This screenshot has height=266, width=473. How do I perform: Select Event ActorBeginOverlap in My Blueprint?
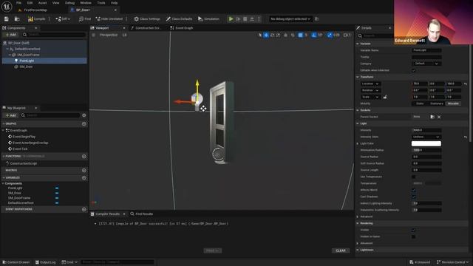(30, 143)
